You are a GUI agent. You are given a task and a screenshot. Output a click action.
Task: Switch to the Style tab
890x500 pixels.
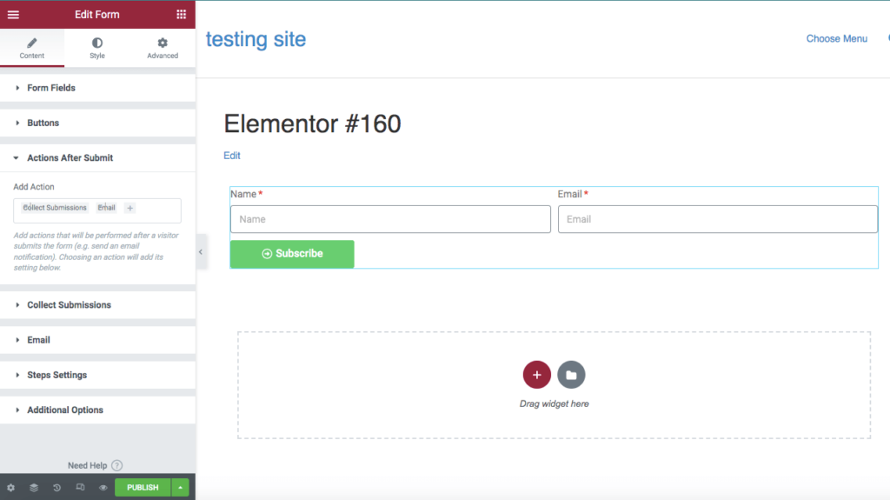[x=97, y=48]
